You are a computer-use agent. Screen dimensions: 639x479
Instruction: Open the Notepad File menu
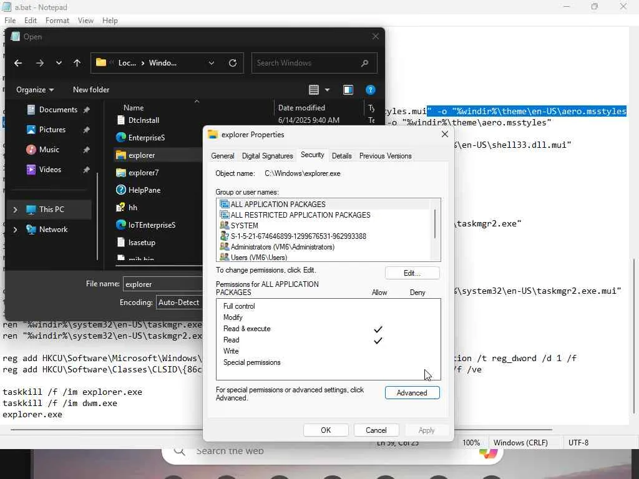point(10,21)
